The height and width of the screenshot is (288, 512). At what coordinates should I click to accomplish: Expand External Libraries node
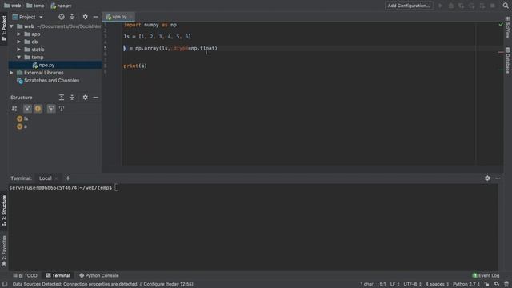click(11, 73)
